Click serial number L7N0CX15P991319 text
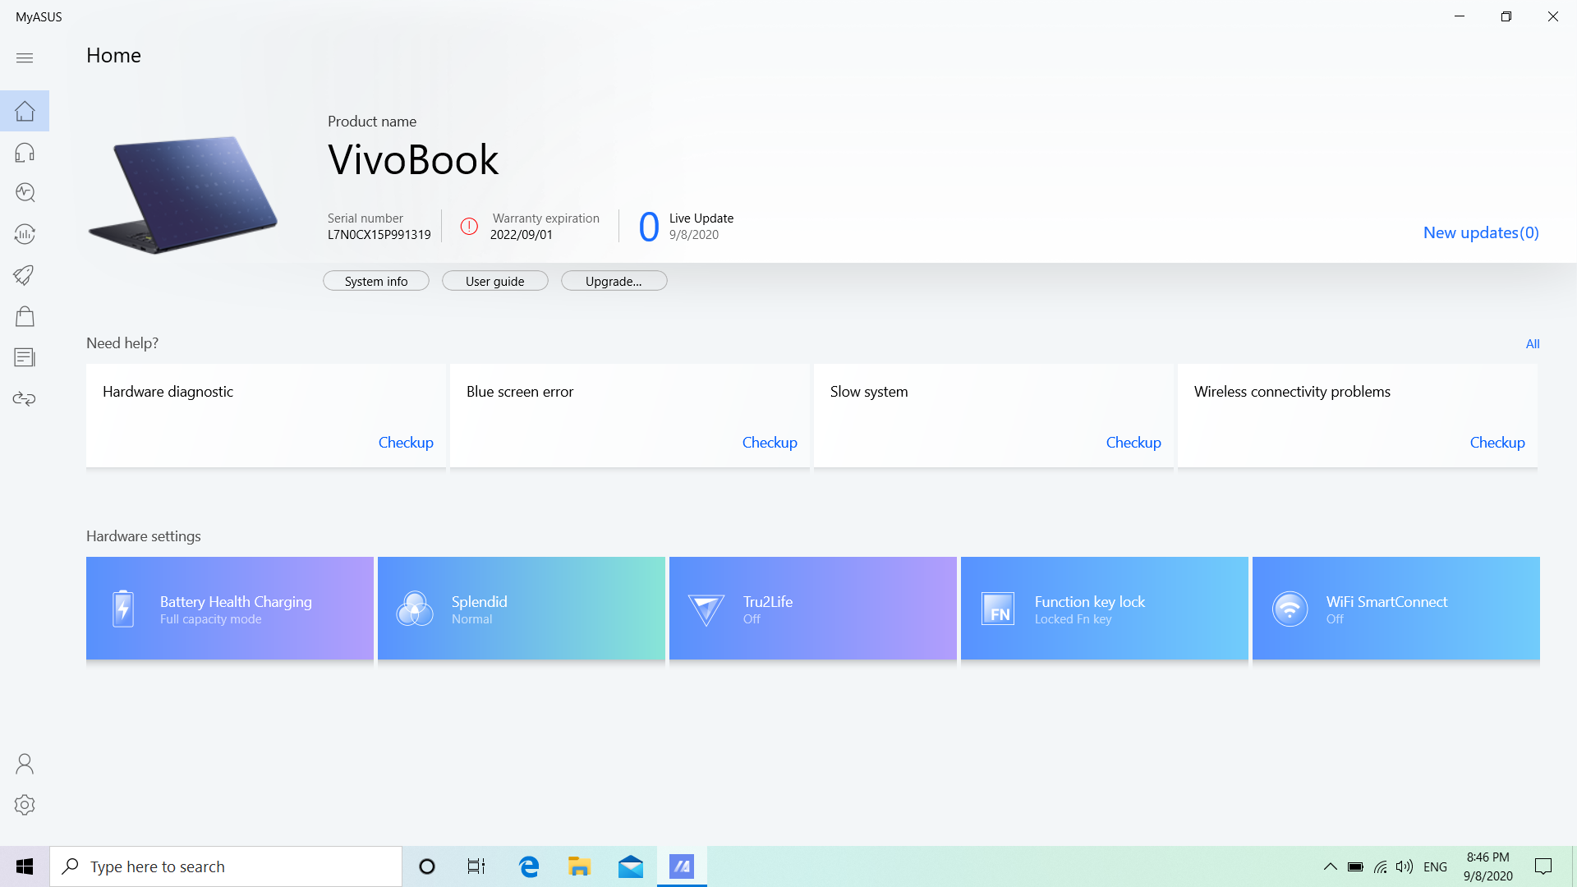The image size is (1577, 887). coord(379,235)
